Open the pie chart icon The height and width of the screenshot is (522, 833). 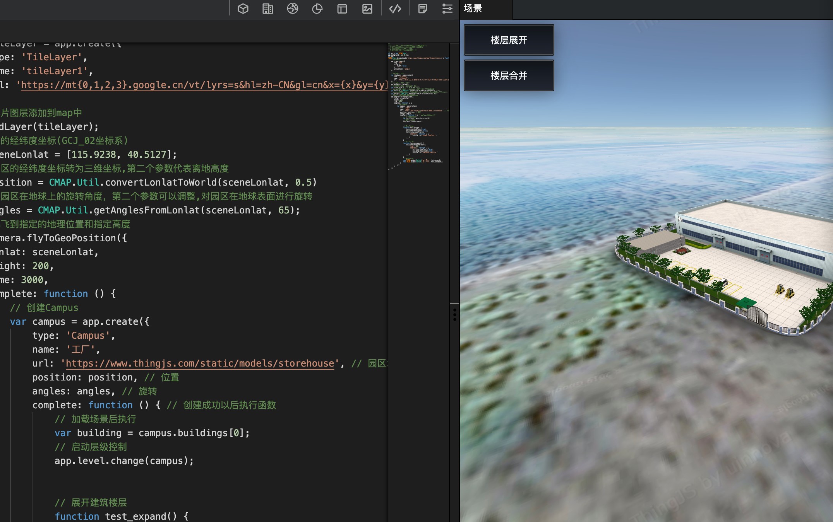317,9
